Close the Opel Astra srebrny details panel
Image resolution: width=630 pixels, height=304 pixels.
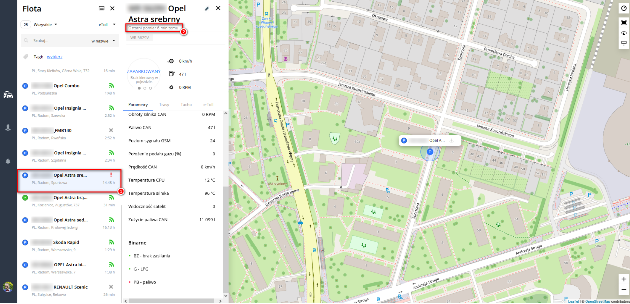coord(218,8)
